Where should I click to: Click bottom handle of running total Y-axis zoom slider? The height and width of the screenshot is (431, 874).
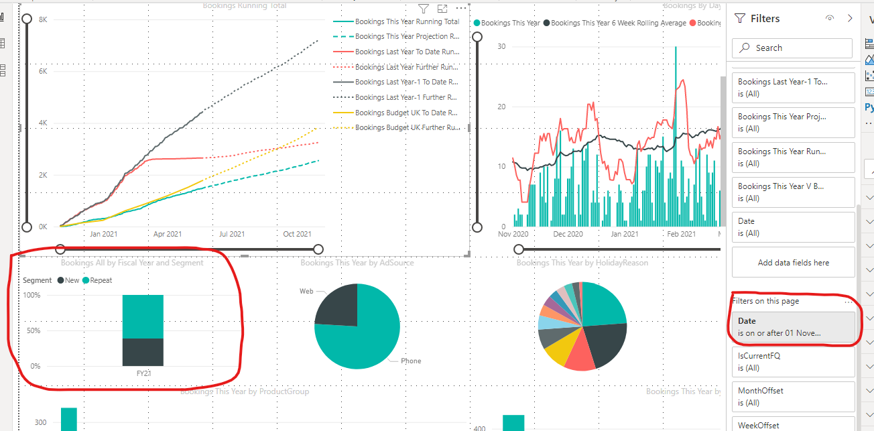(27, 227)
